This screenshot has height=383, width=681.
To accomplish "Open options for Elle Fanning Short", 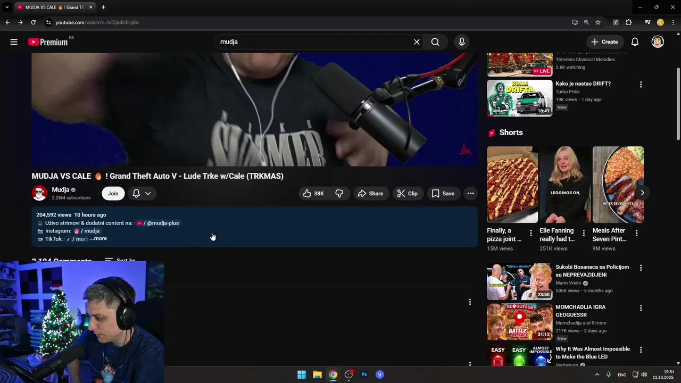I will (584, 233).
